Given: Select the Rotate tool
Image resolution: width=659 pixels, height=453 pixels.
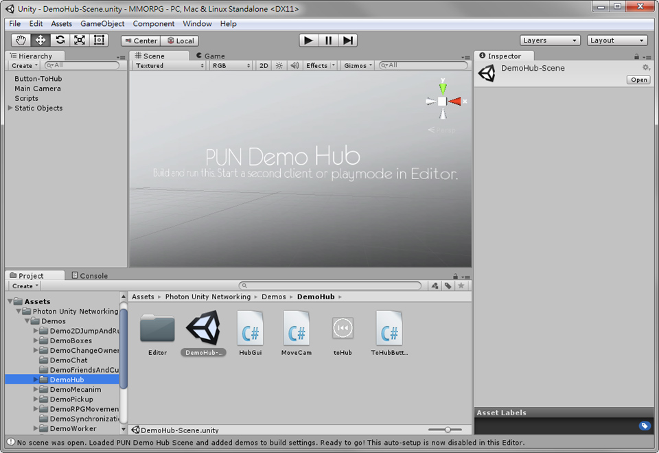Looking at the screenshot, I should click(60, 40).
